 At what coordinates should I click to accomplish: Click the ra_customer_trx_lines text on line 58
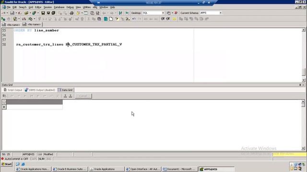click(x=40, y=44)
